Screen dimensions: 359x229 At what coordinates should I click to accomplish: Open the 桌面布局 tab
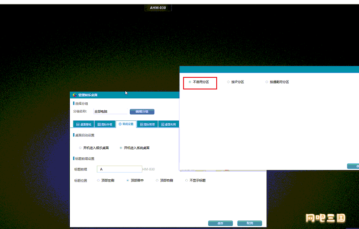168,124
